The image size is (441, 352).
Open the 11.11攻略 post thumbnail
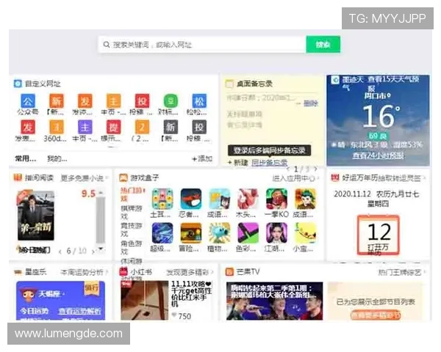[x=144, y=301]
